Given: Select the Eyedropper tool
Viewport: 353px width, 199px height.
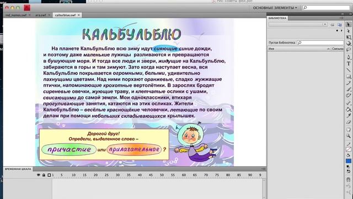Looking at the screenshot, I should click(x=348, y=116).
